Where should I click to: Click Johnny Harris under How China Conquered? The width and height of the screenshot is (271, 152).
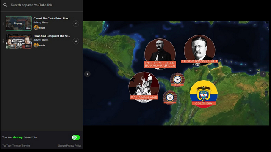point(41,40)
